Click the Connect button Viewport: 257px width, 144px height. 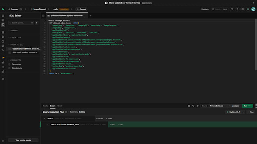pyautogui.click(x=81, y=9)
